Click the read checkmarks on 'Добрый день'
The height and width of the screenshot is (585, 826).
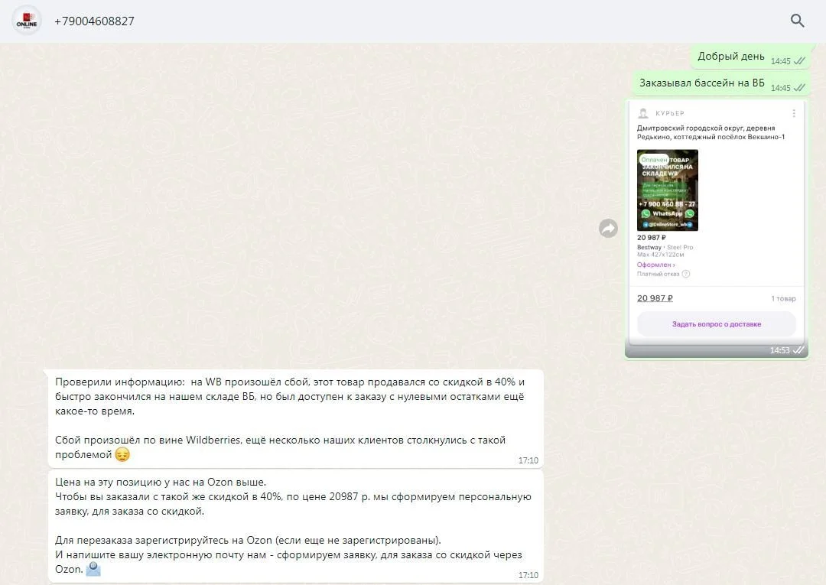(799, 61)
